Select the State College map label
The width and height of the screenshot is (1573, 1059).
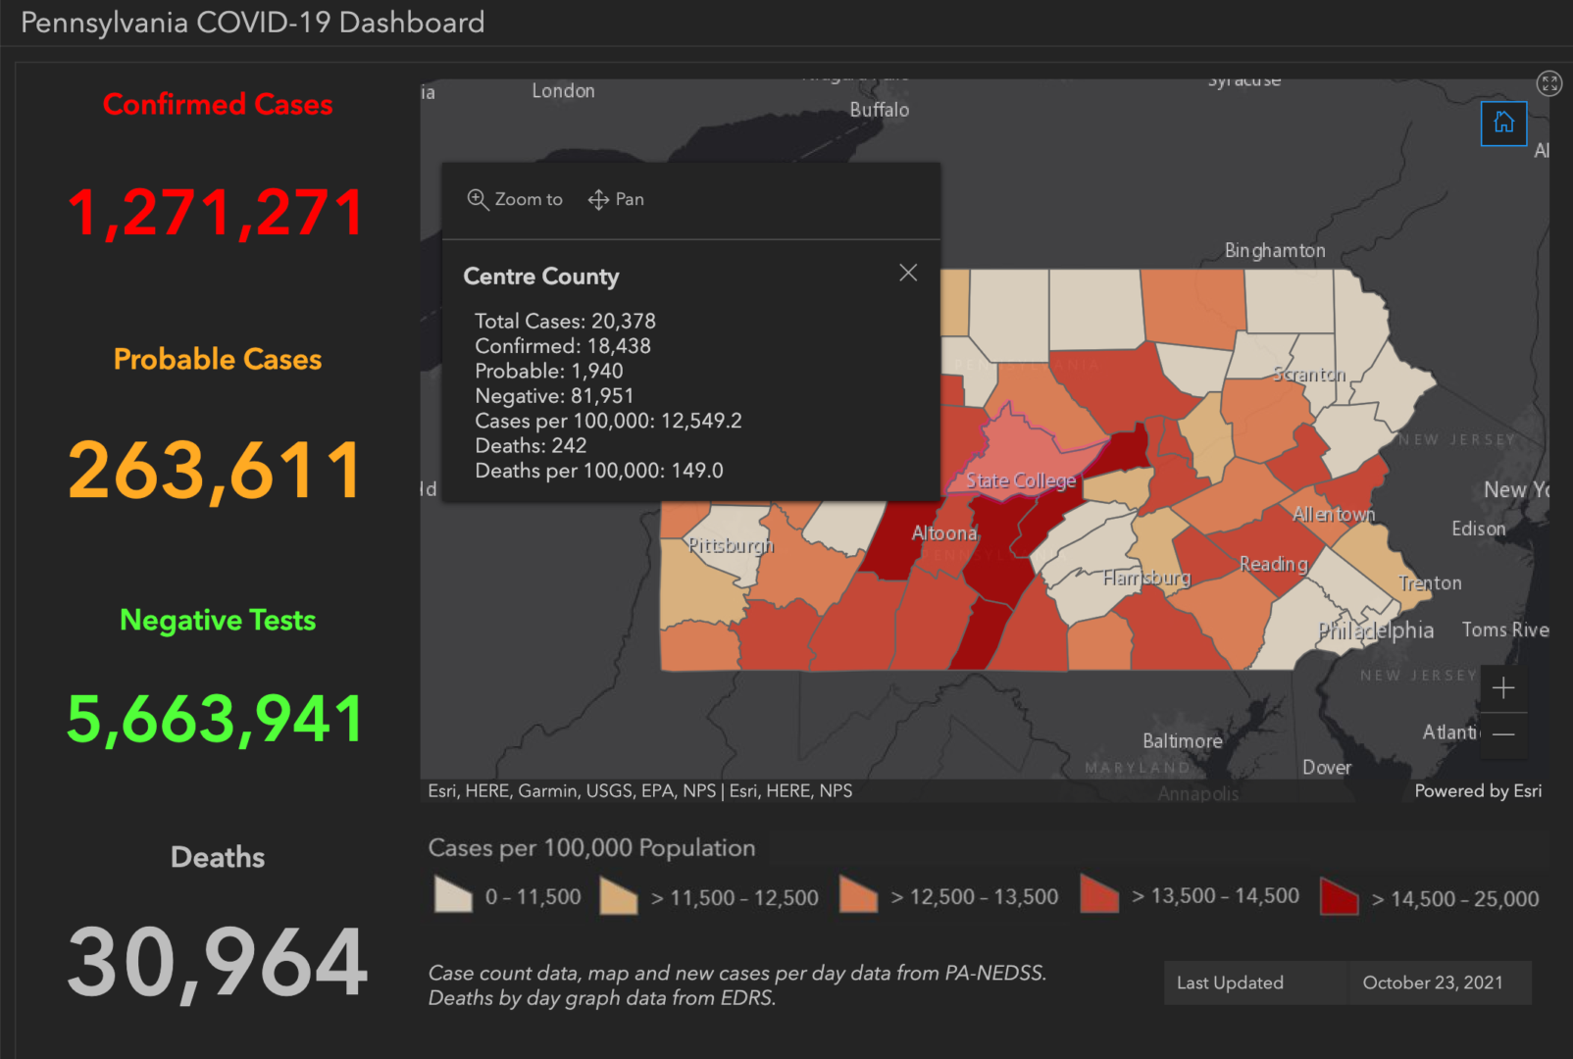(1020, 480)
